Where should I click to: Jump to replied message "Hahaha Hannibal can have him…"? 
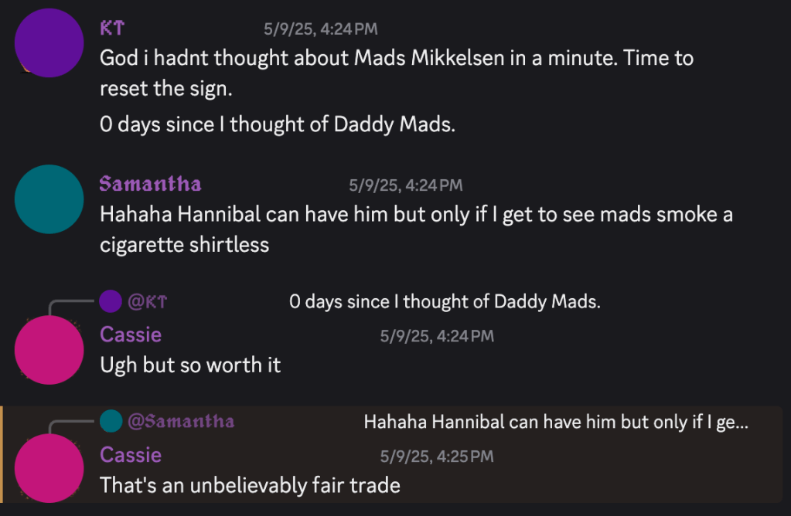[x=555, y=422]
